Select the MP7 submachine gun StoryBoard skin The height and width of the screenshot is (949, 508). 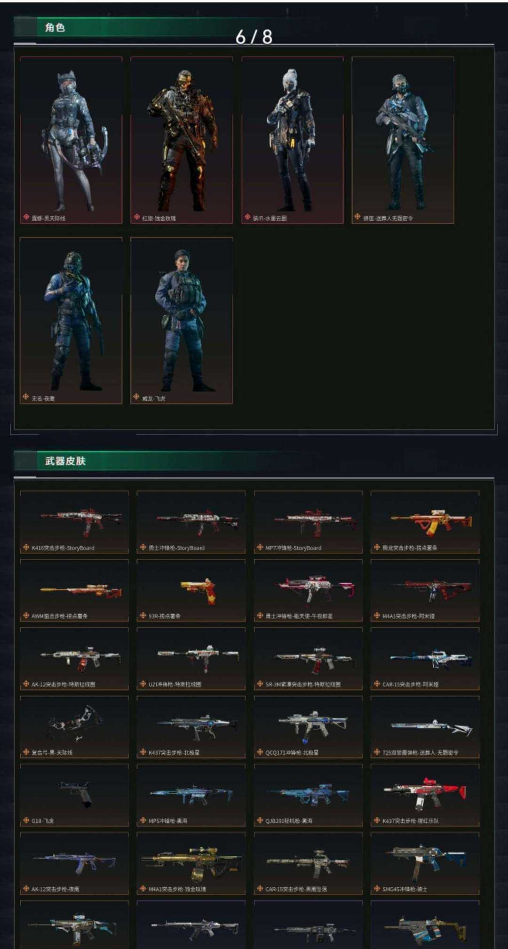(x=308, y=522)
